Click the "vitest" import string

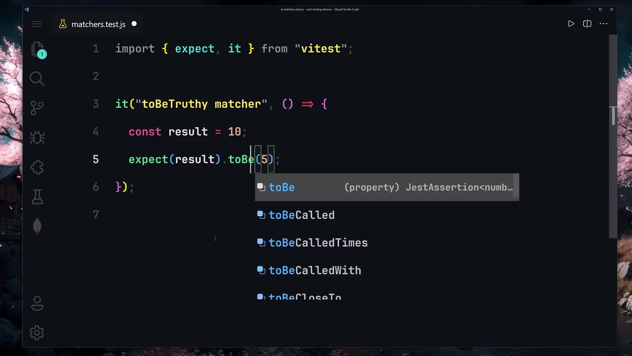pos(320,48)
